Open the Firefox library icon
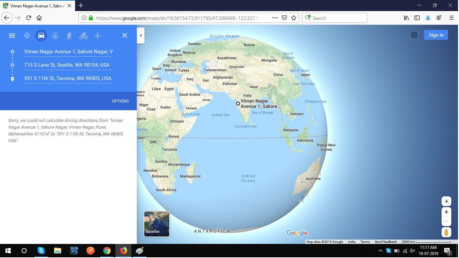This screenshot has height=258, width=459. click(406, 18)
